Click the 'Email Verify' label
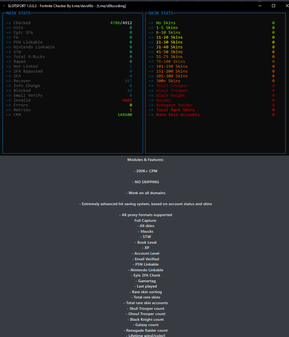Image resolution: width=289 pixels, height=337 pixels. pyautogui.click(x=28, y=96)
